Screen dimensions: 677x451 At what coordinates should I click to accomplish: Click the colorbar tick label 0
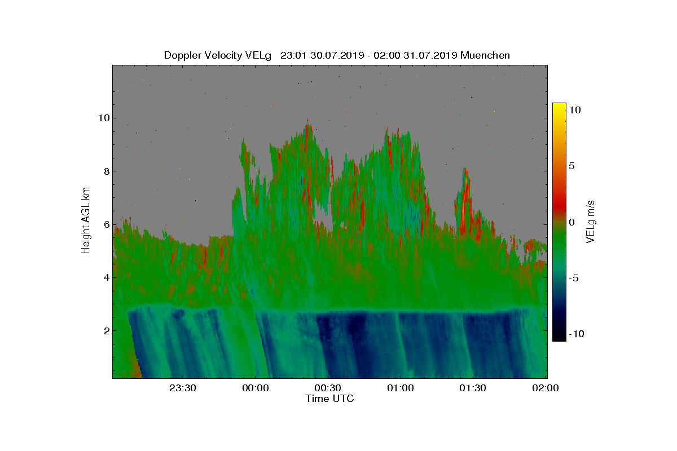coord(571,222)
